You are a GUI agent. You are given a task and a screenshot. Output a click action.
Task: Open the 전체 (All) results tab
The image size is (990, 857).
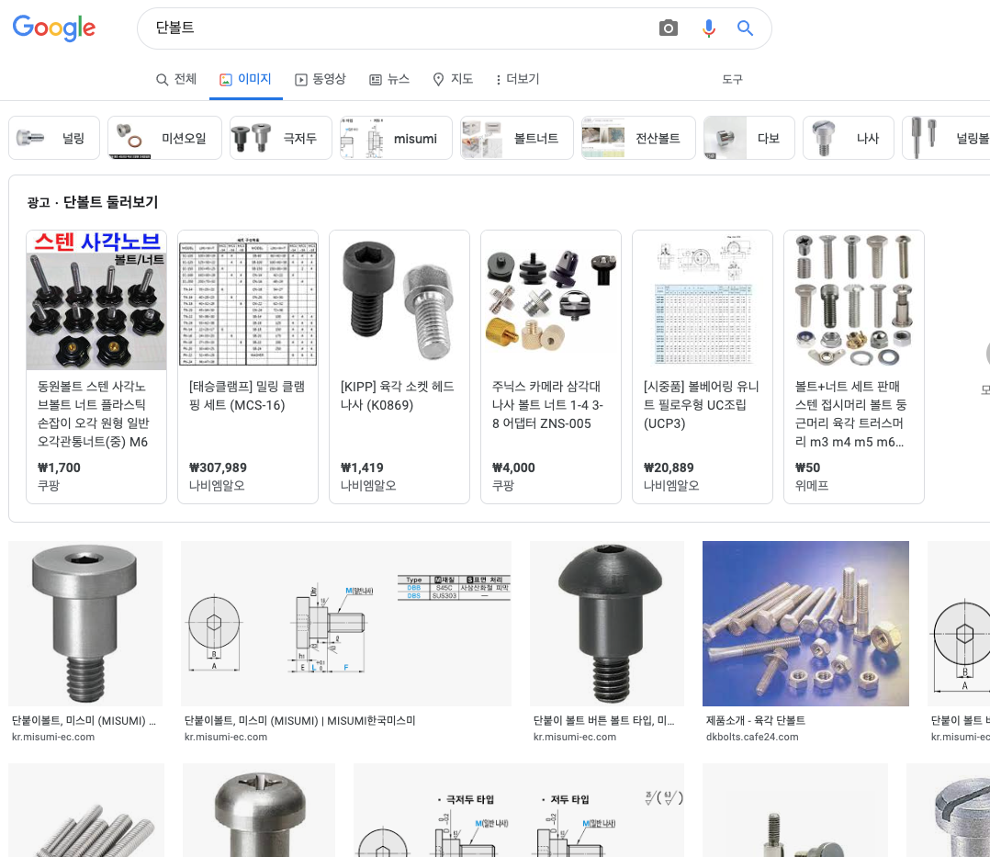176,79
